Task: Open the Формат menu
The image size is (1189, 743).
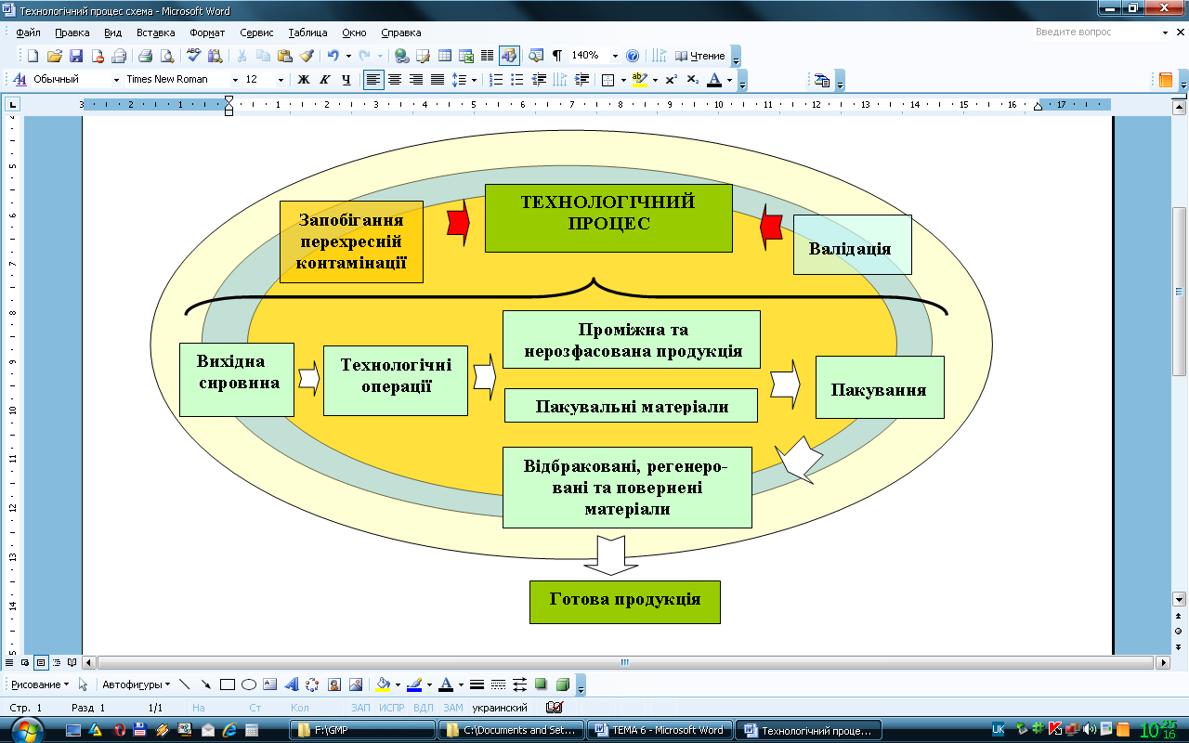Action: [206, 33]
